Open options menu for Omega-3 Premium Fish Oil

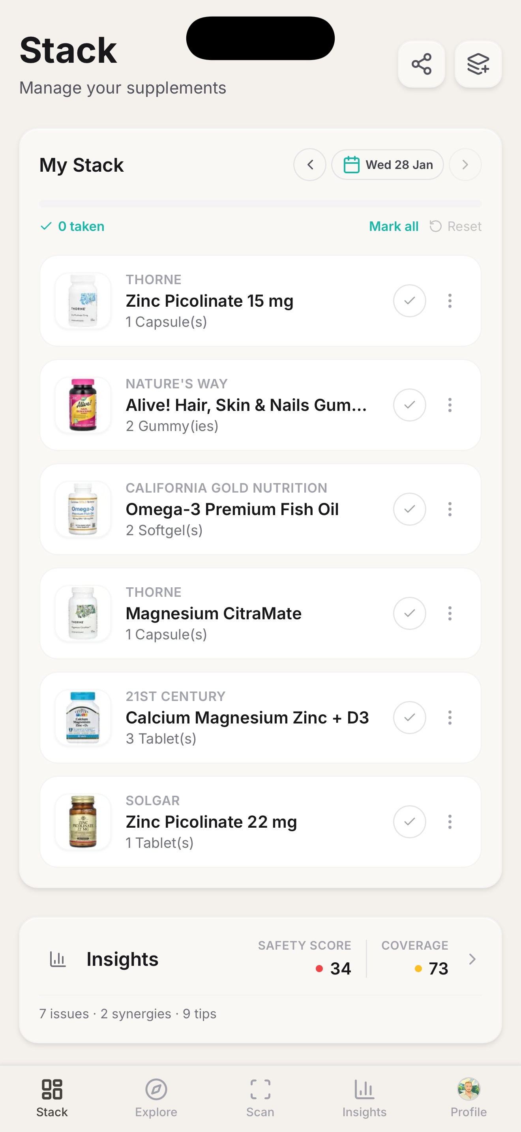click(450, 509)
